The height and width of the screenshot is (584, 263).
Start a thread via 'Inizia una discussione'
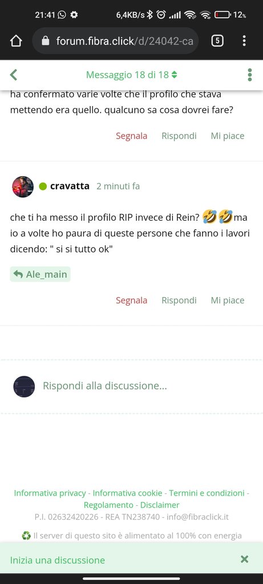tap(58, 560)
